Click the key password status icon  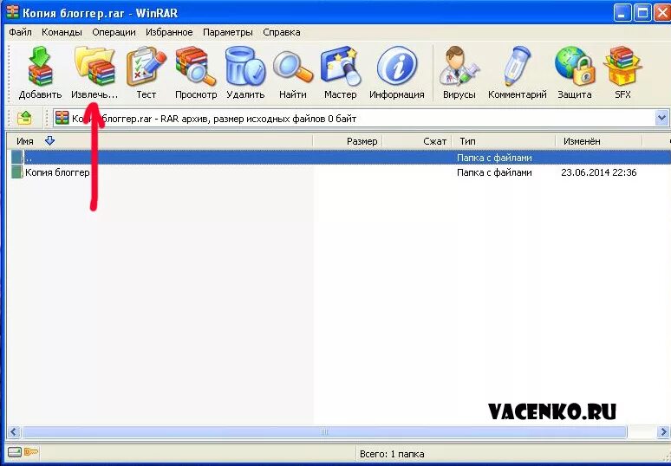tap(31, 452)
